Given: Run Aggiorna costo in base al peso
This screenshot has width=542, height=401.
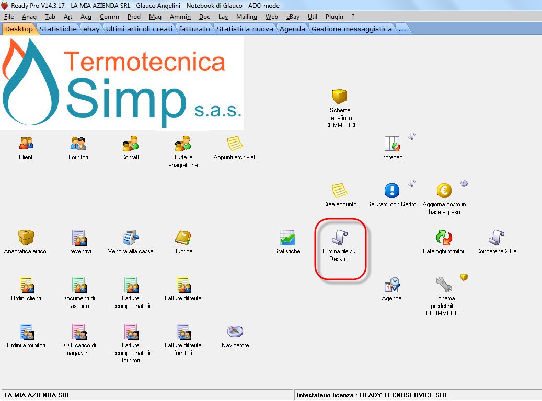Looking at the screenshot, I should click(444, 191).
